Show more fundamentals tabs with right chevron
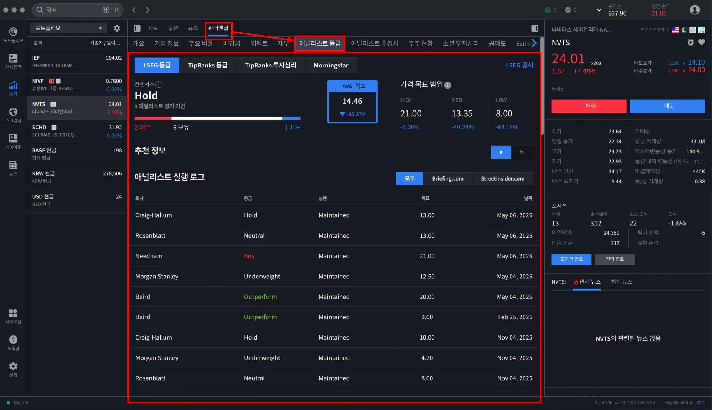This screenshot has width=712, height=410. (534, 43)
